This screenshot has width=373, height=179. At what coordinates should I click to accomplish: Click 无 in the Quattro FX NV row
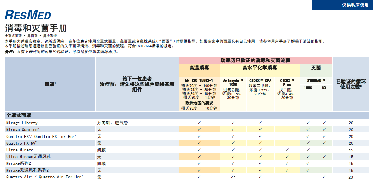(99, 143)
